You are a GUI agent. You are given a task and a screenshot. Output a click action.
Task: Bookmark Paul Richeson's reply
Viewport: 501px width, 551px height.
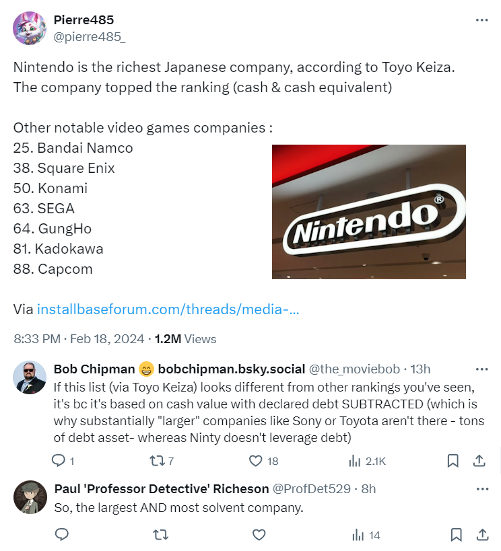[456, 535]
